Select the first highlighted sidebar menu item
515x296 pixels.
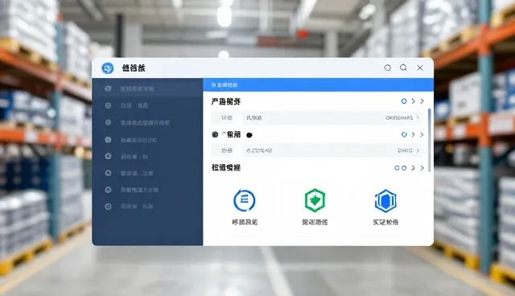(147, 88)
